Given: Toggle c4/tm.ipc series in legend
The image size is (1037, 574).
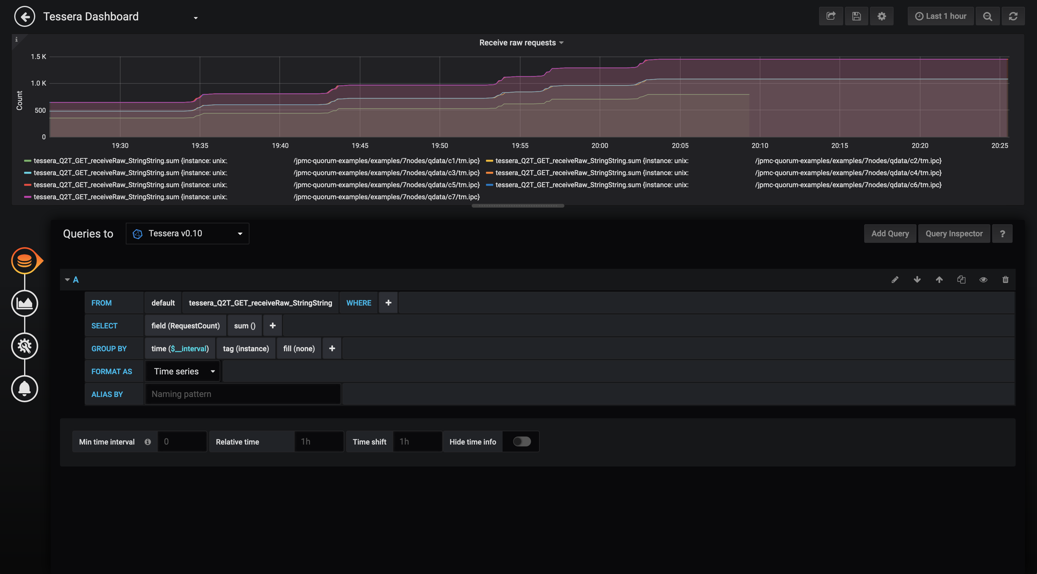Looking at the screenshot, I should pyautogui.click(x=714, y=173).
